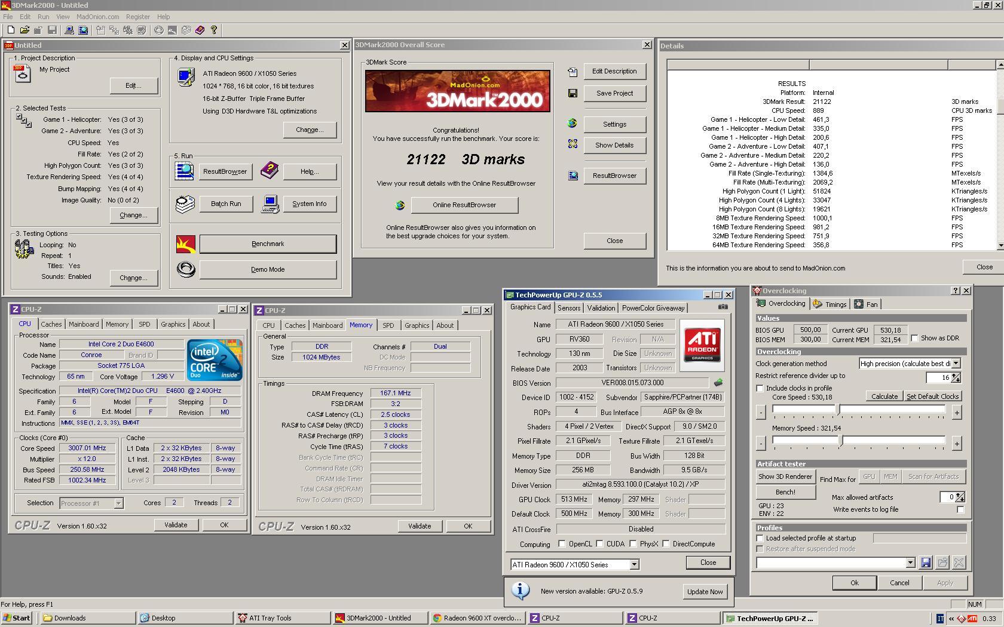Click Update Now button in GPU-Z
This screenshot has width=1004, height=627.
705,591
